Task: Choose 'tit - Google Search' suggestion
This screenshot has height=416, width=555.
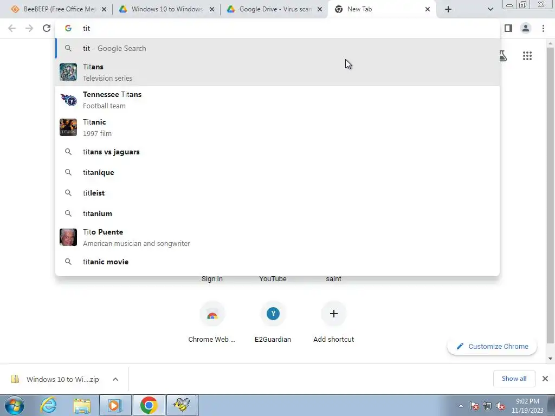Action: (x=277, y=48)
